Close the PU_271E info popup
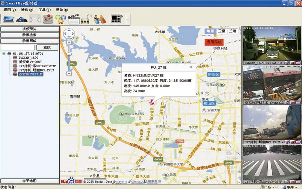Image resolution: width=302 pixels, height=189 pixels. click(191, 67)
